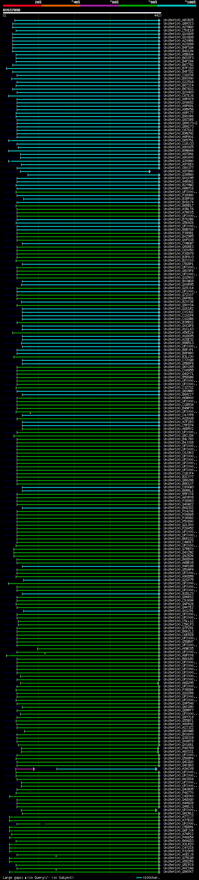The height and width of the screenshot is (880, 199).
Task: Click the query end position 442
Action: click(157, 15)
